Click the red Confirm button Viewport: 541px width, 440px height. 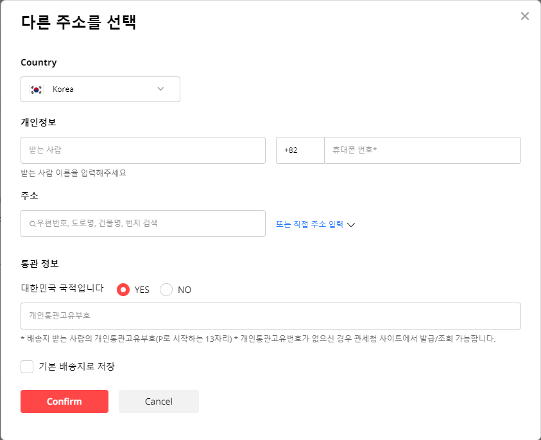pos(65,401)
